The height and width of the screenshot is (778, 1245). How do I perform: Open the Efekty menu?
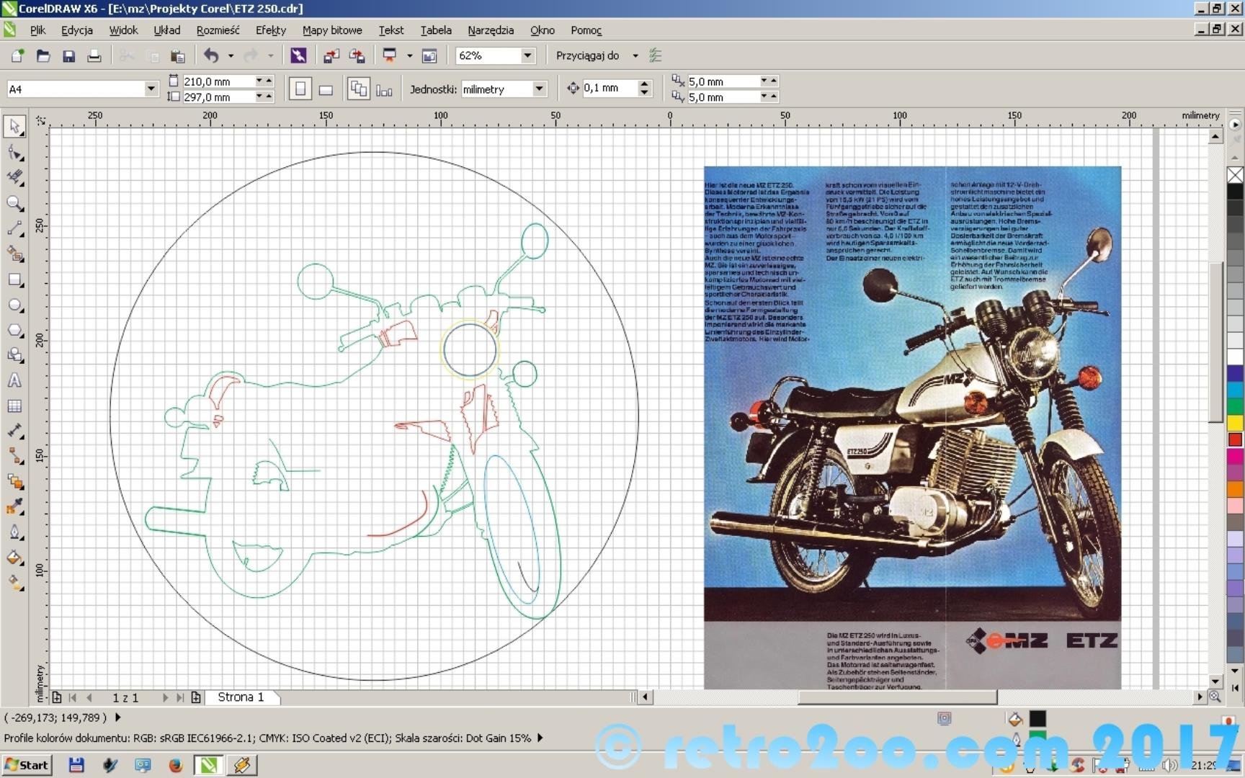pos(270,30)
